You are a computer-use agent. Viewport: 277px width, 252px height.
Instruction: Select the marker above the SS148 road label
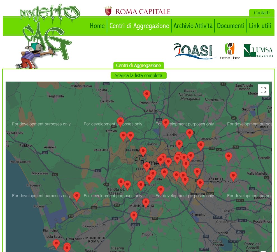tap(134, 216)
